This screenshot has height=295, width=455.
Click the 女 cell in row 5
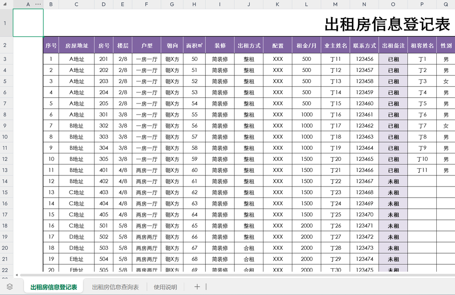[x=446, y=81]
